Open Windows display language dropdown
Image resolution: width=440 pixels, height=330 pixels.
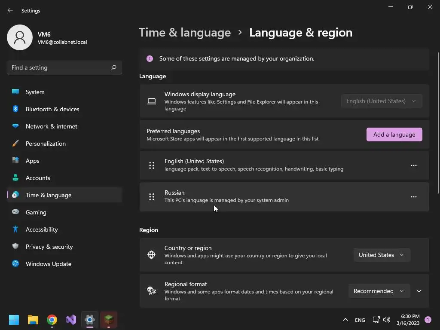click(382, 101)
